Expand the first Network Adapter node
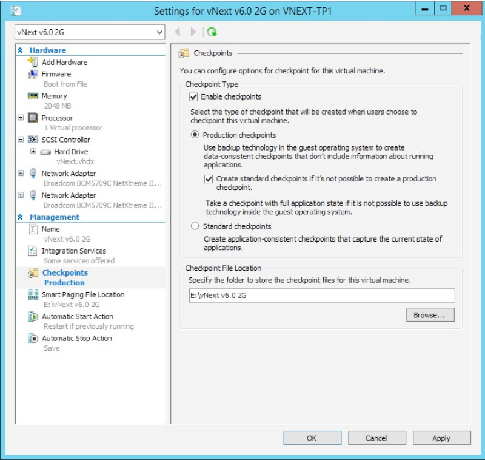This screenshot has height=460, width=485. (21, 173)
